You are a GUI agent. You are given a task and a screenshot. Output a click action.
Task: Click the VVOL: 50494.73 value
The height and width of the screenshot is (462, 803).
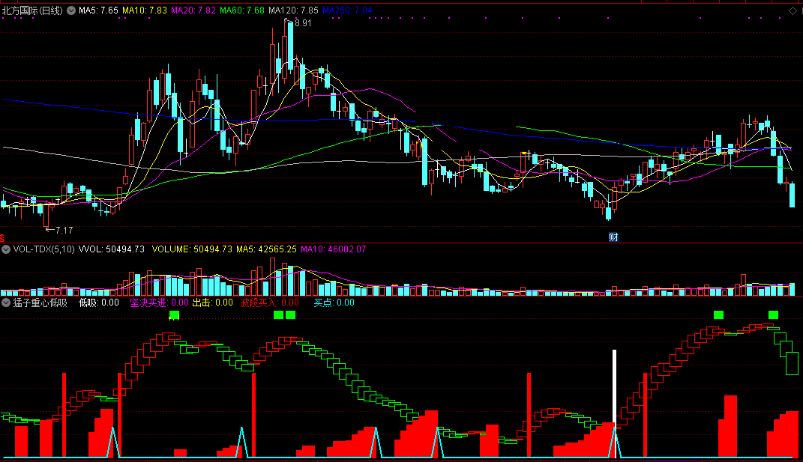point(111,249)
